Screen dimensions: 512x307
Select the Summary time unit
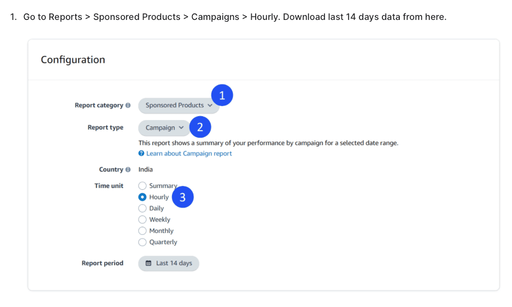143,186
